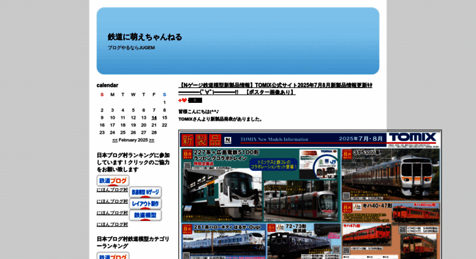Click 皆様こんにちは greeting line in post
This screenshot has width=476, height=259.
(198, 111)
